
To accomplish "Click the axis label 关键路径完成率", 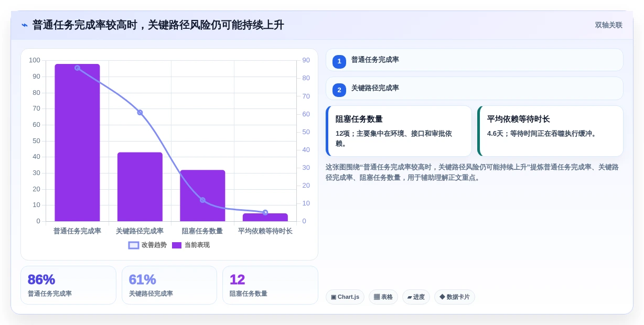I will [x=140, y=231].
